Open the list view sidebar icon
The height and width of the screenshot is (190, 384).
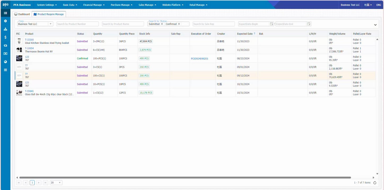tap(5, 13)
